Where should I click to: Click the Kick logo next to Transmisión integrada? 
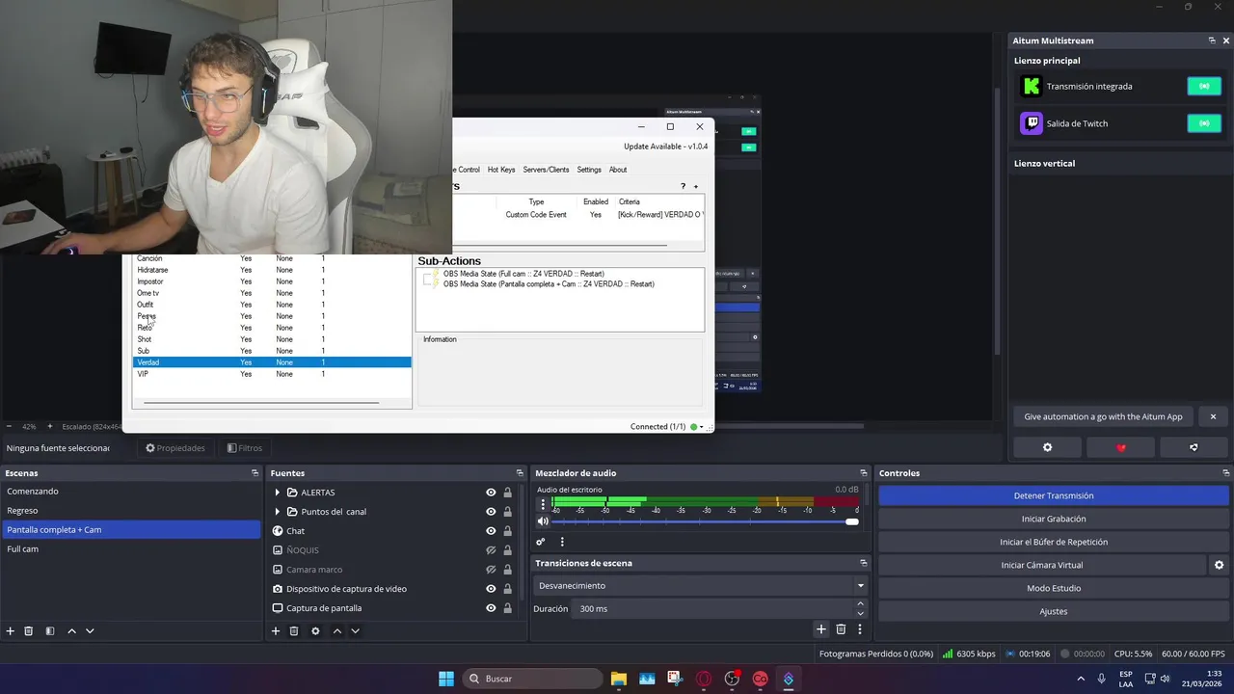[1032, 86]
